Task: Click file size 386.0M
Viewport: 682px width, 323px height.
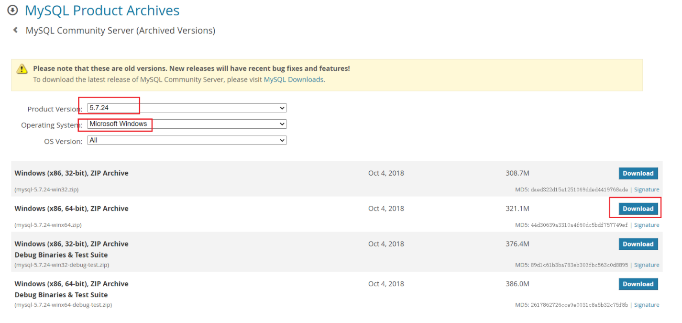Action: (x=517, y=284)
